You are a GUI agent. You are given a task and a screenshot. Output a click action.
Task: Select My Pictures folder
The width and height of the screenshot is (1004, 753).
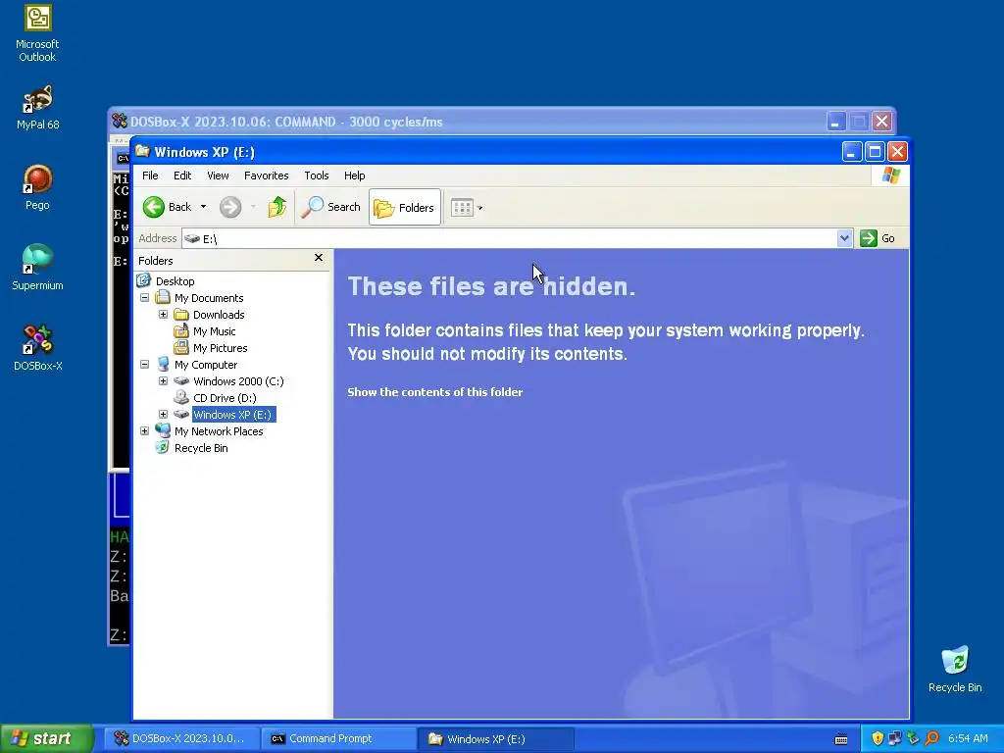(x=220, y=348)
